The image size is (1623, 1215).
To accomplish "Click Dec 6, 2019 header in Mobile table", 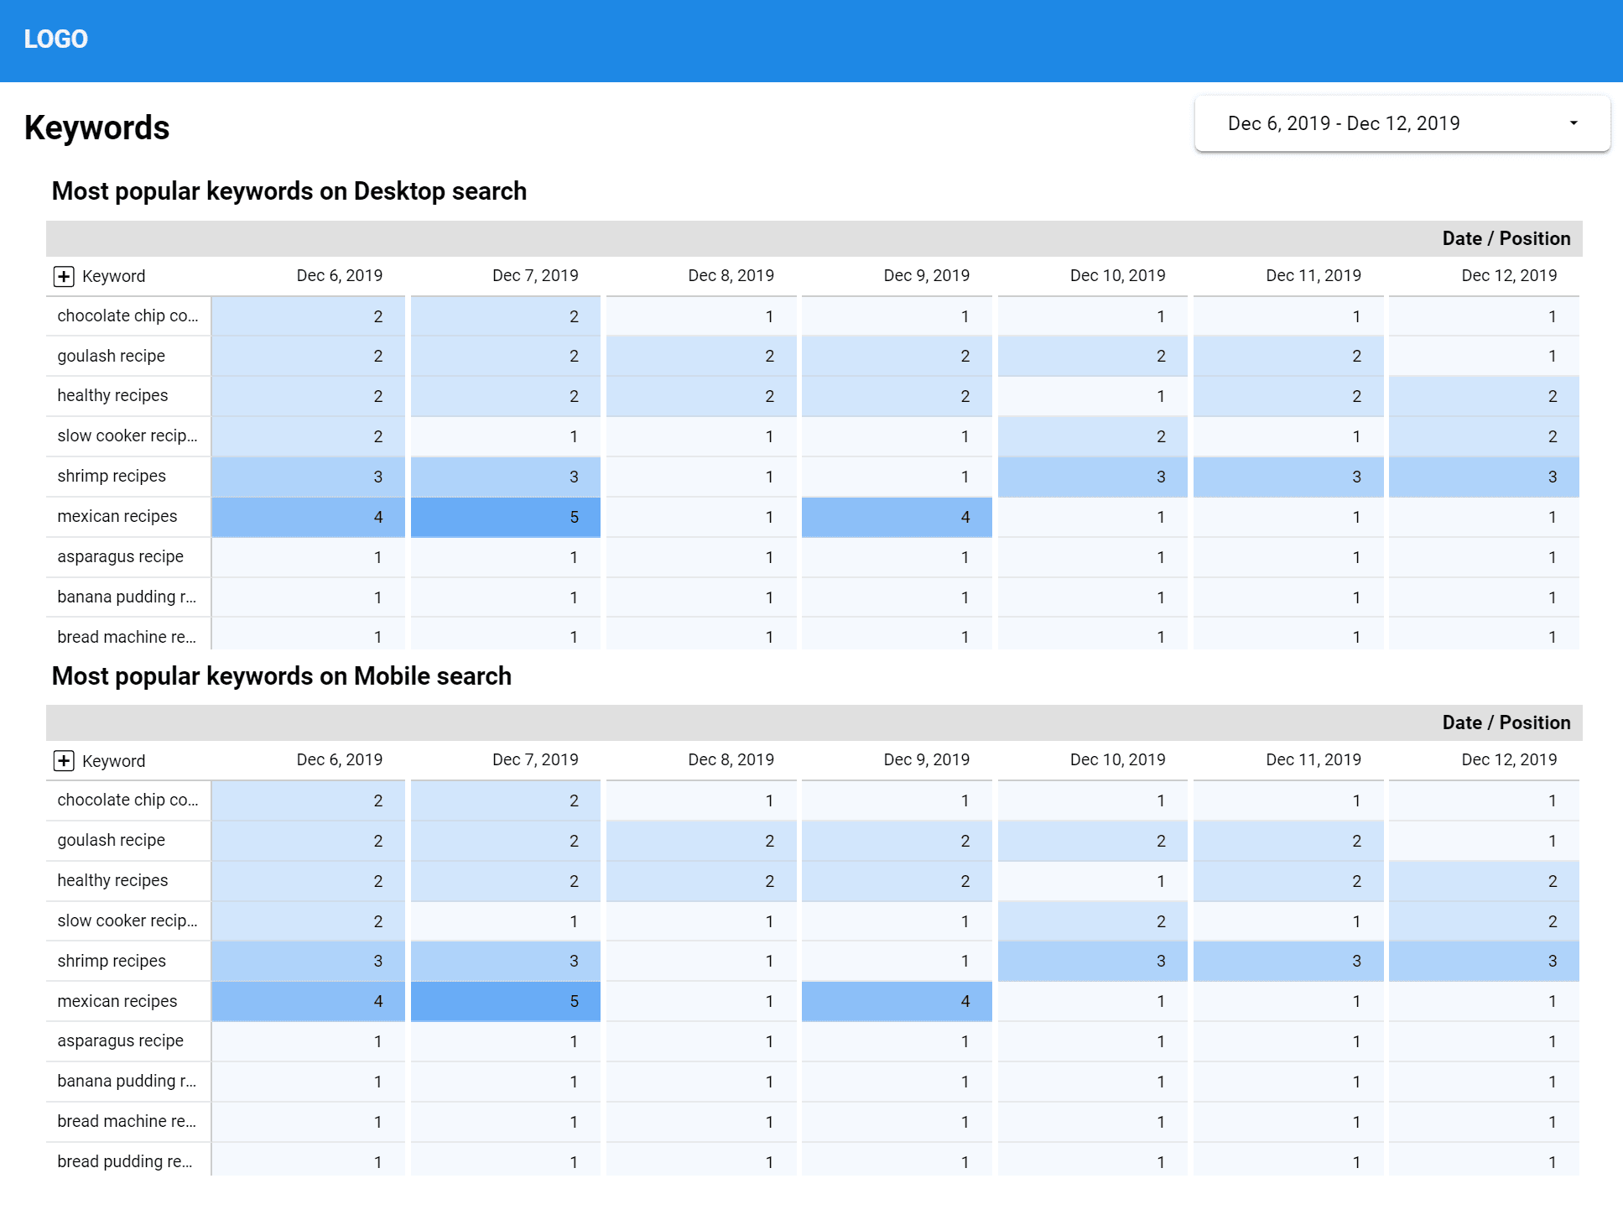I will click(339, 759).
